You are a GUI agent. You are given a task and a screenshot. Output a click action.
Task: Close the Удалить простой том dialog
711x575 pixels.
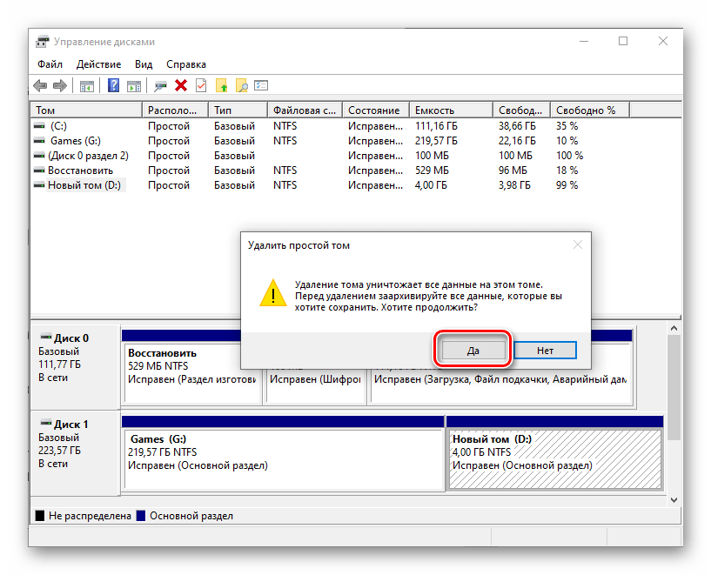(577, 245)
